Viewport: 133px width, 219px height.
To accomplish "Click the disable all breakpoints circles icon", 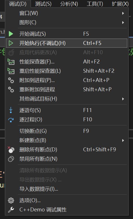I will (x=11, y=159).
